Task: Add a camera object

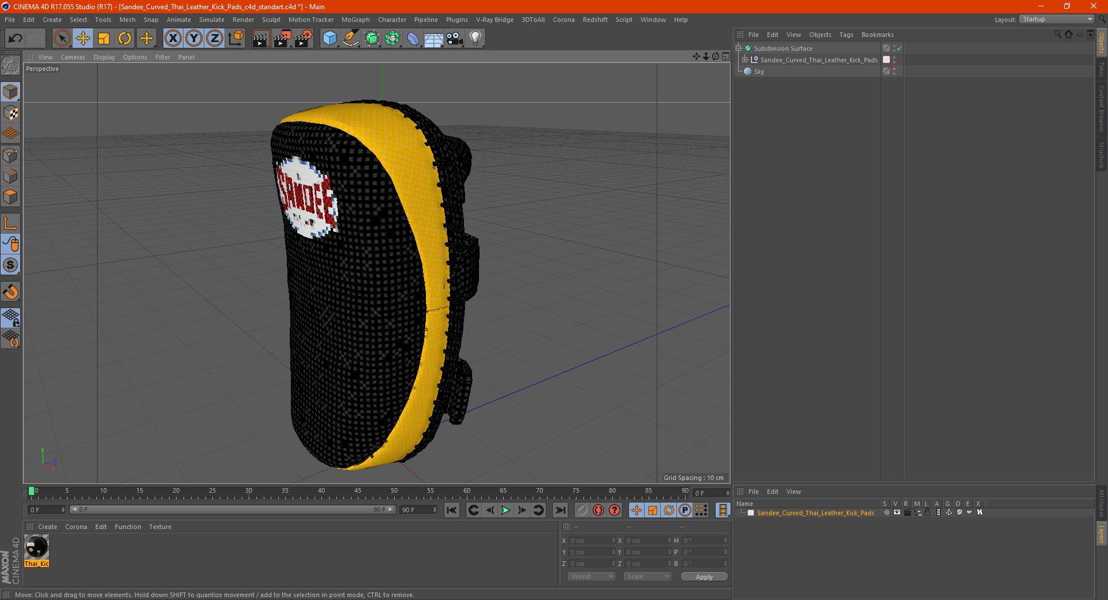Action: (x=455, y=39)
